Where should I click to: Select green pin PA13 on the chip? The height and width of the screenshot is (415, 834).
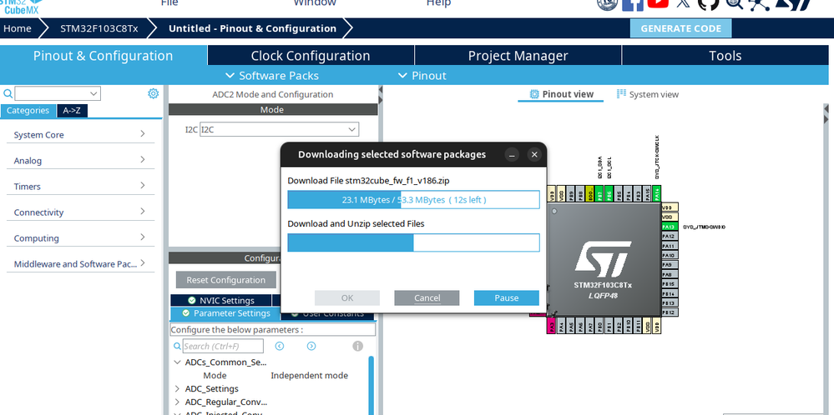click(x=670, y=227)
